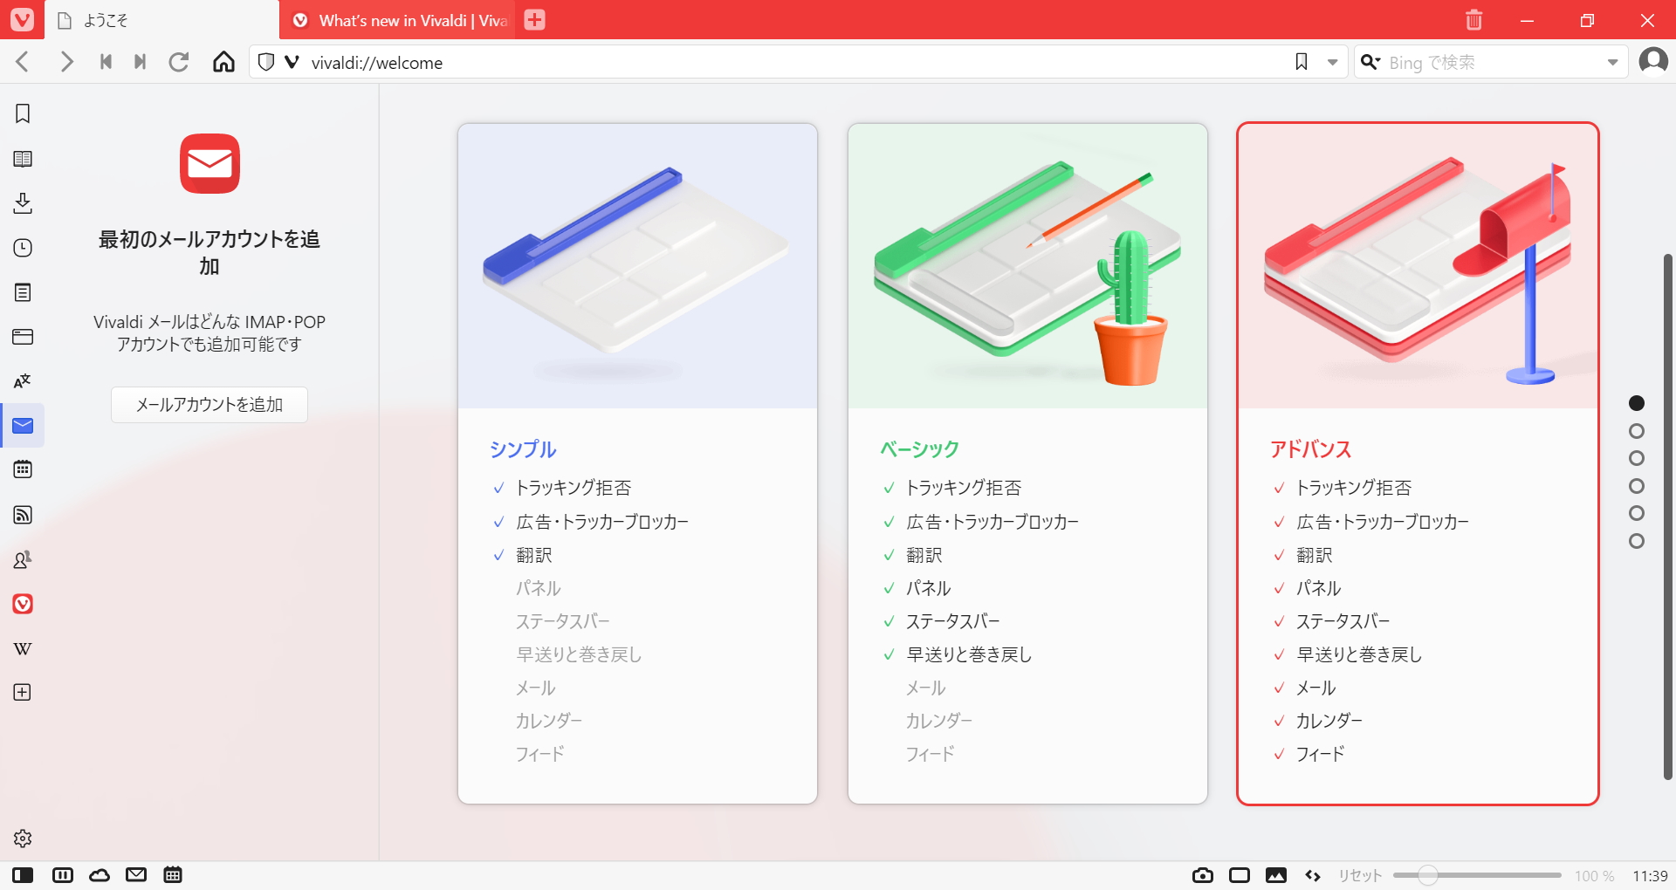Click the Bing search field
This screenshot has height=890, width=1676.
click(x=1493, y=62)
